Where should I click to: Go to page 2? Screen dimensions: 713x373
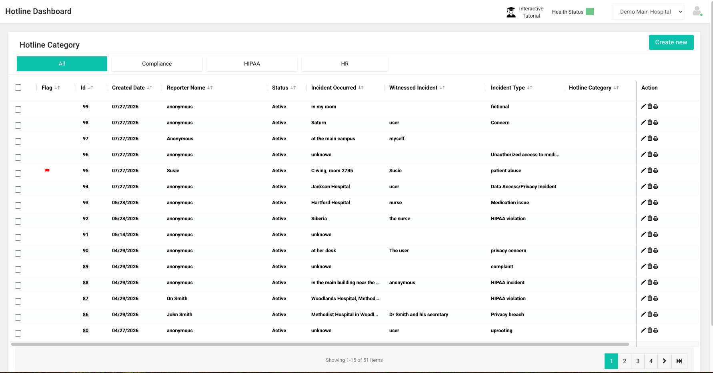[x=625, y=361]
